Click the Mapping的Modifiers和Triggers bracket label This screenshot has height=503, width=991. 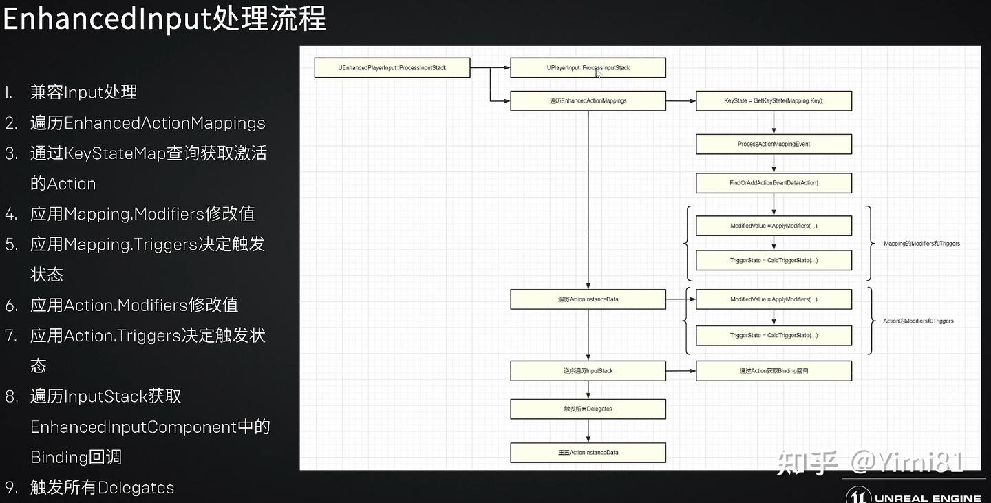pos(921,244)
